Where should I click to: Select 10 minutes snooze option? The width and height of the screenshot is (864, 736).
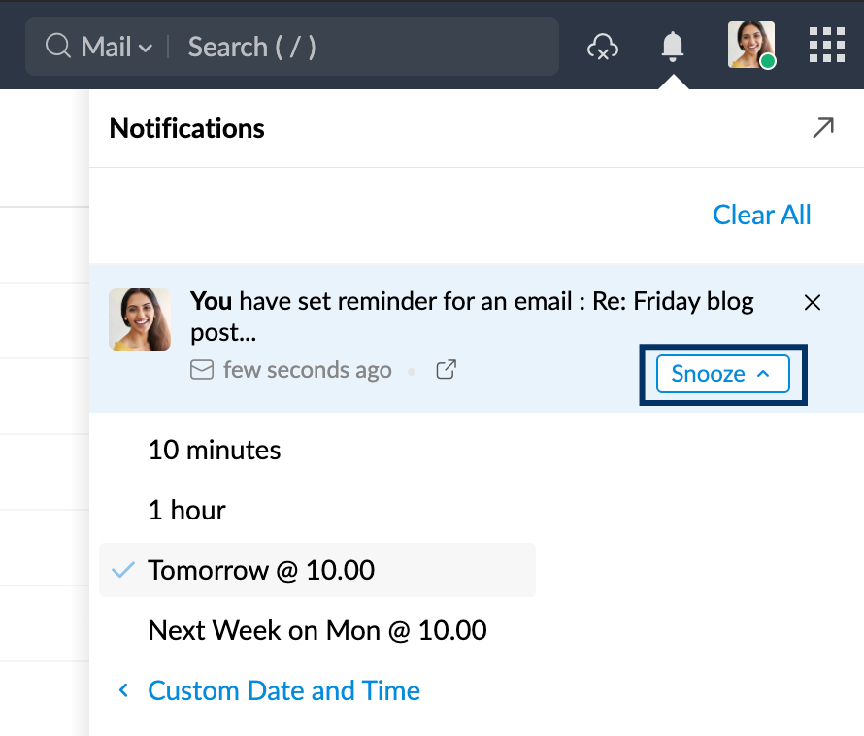tap(215, 451)
